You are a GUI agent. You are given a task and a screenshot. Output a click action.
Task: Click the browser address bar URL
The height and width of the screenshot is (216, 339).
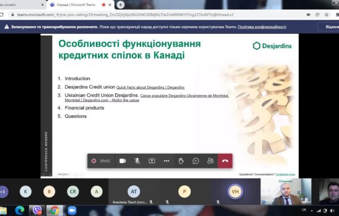(125, 15)
